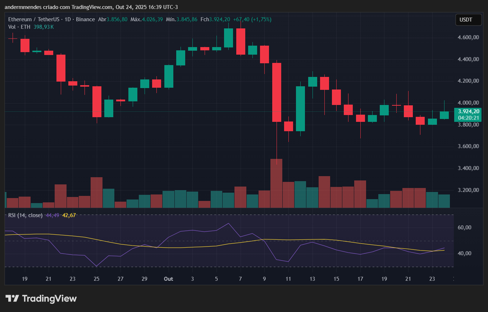Click the 3.200,00 price scale label
Screen dimensions: 488x312
pos(468,190)
